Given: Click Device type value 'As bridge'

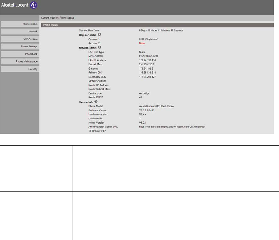Looking at the screenshot, I should [x=144, y=93].
